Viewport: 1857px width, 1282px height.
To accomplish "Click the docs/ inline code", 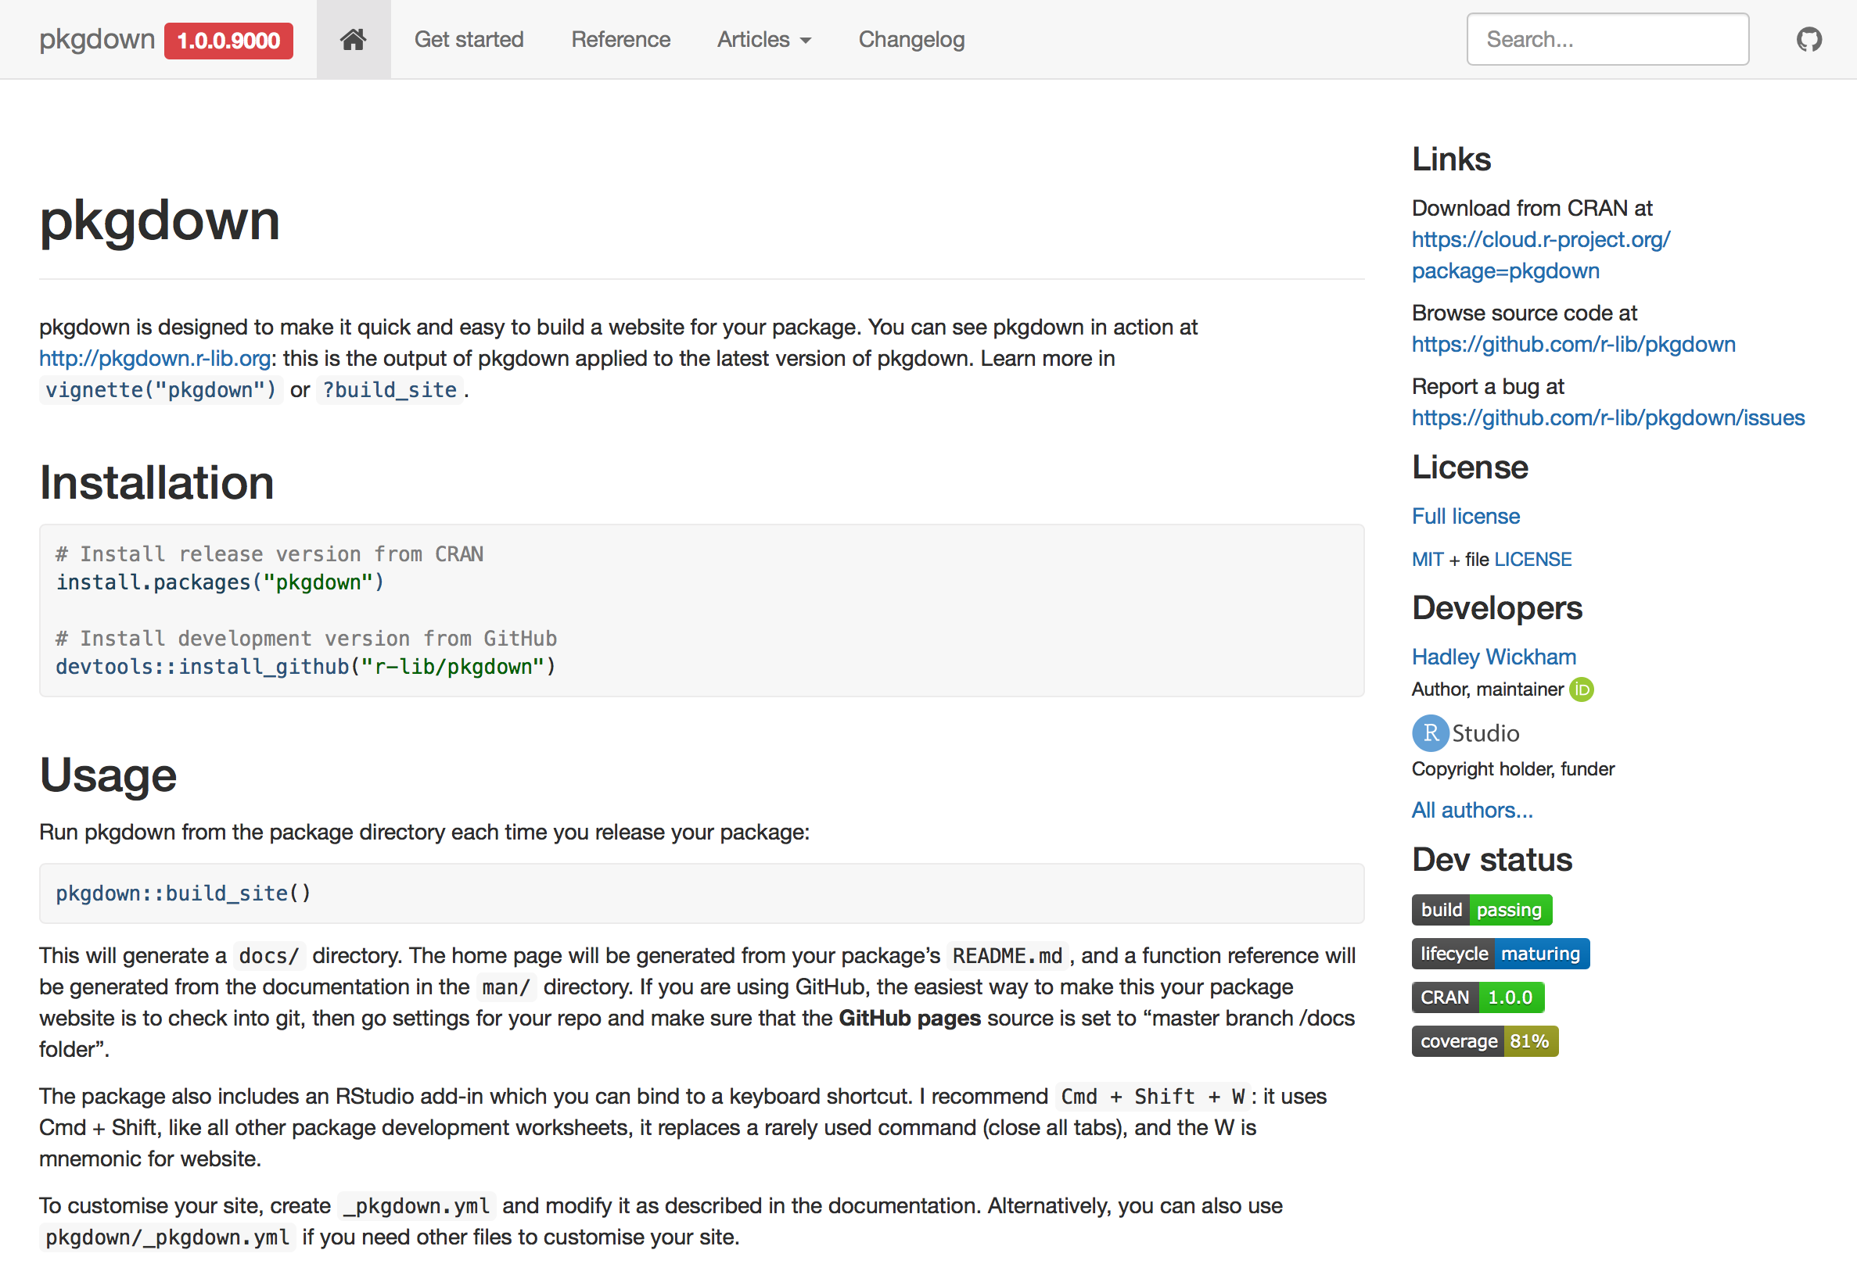I will point(269,955).
